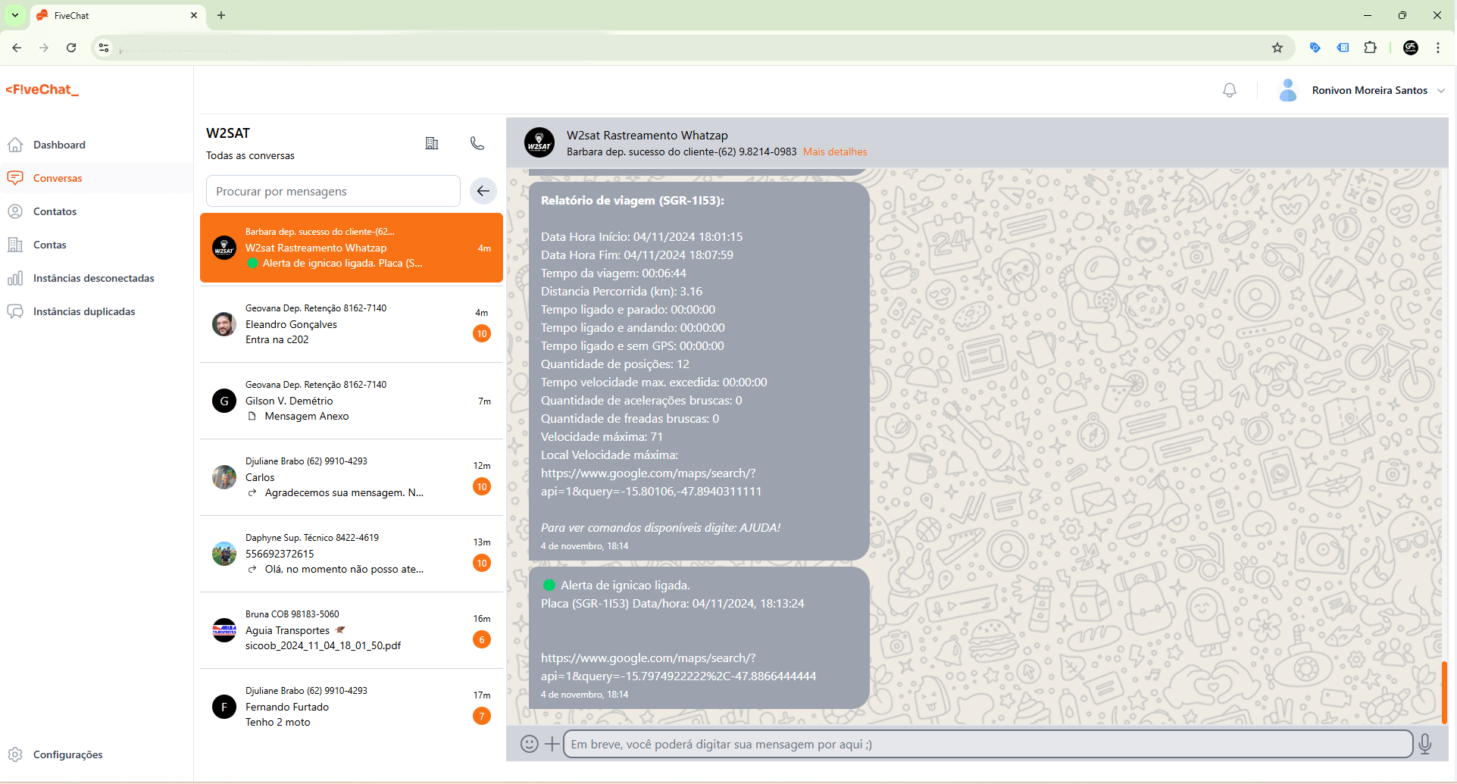Image resolution: width=1457 pixels, height=784 pixels.
Task: Open the emoji picker
Action: coord(530,744)
